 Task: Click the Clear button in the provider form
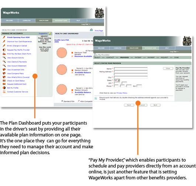click(168, 68)
